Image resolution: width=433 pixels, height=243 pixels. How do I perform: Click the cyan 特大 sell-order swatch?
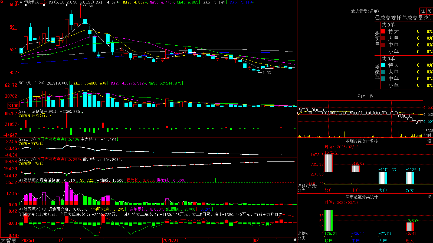(x=383, y=65)
